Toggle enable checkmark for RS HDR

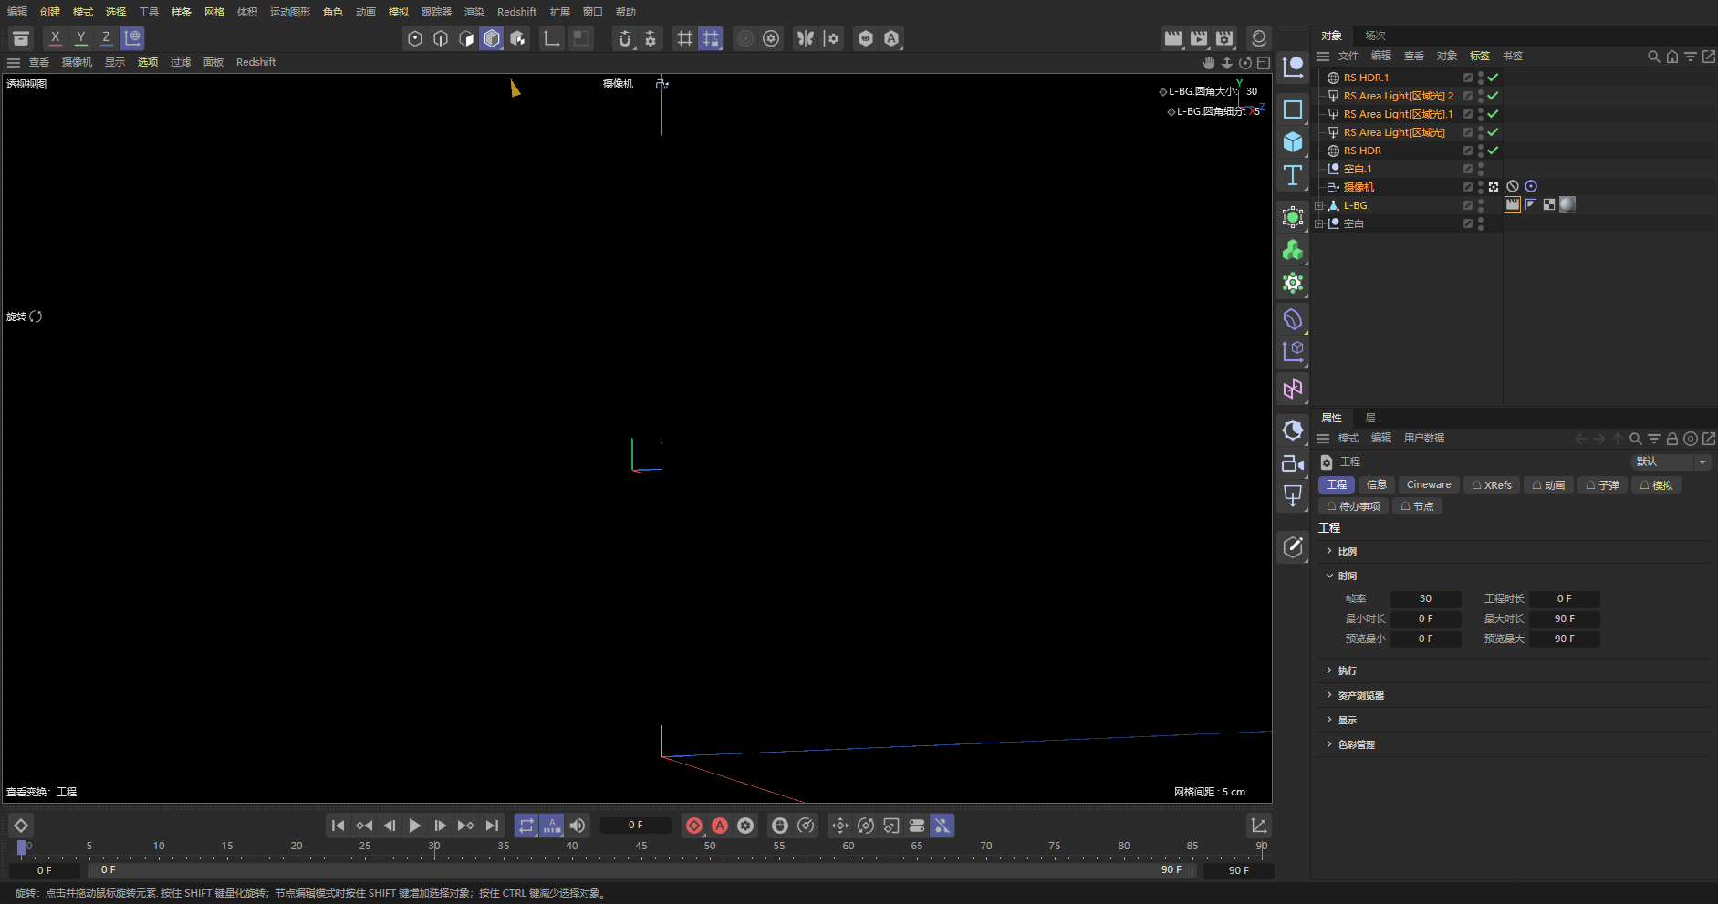(x=1493, y=151)
